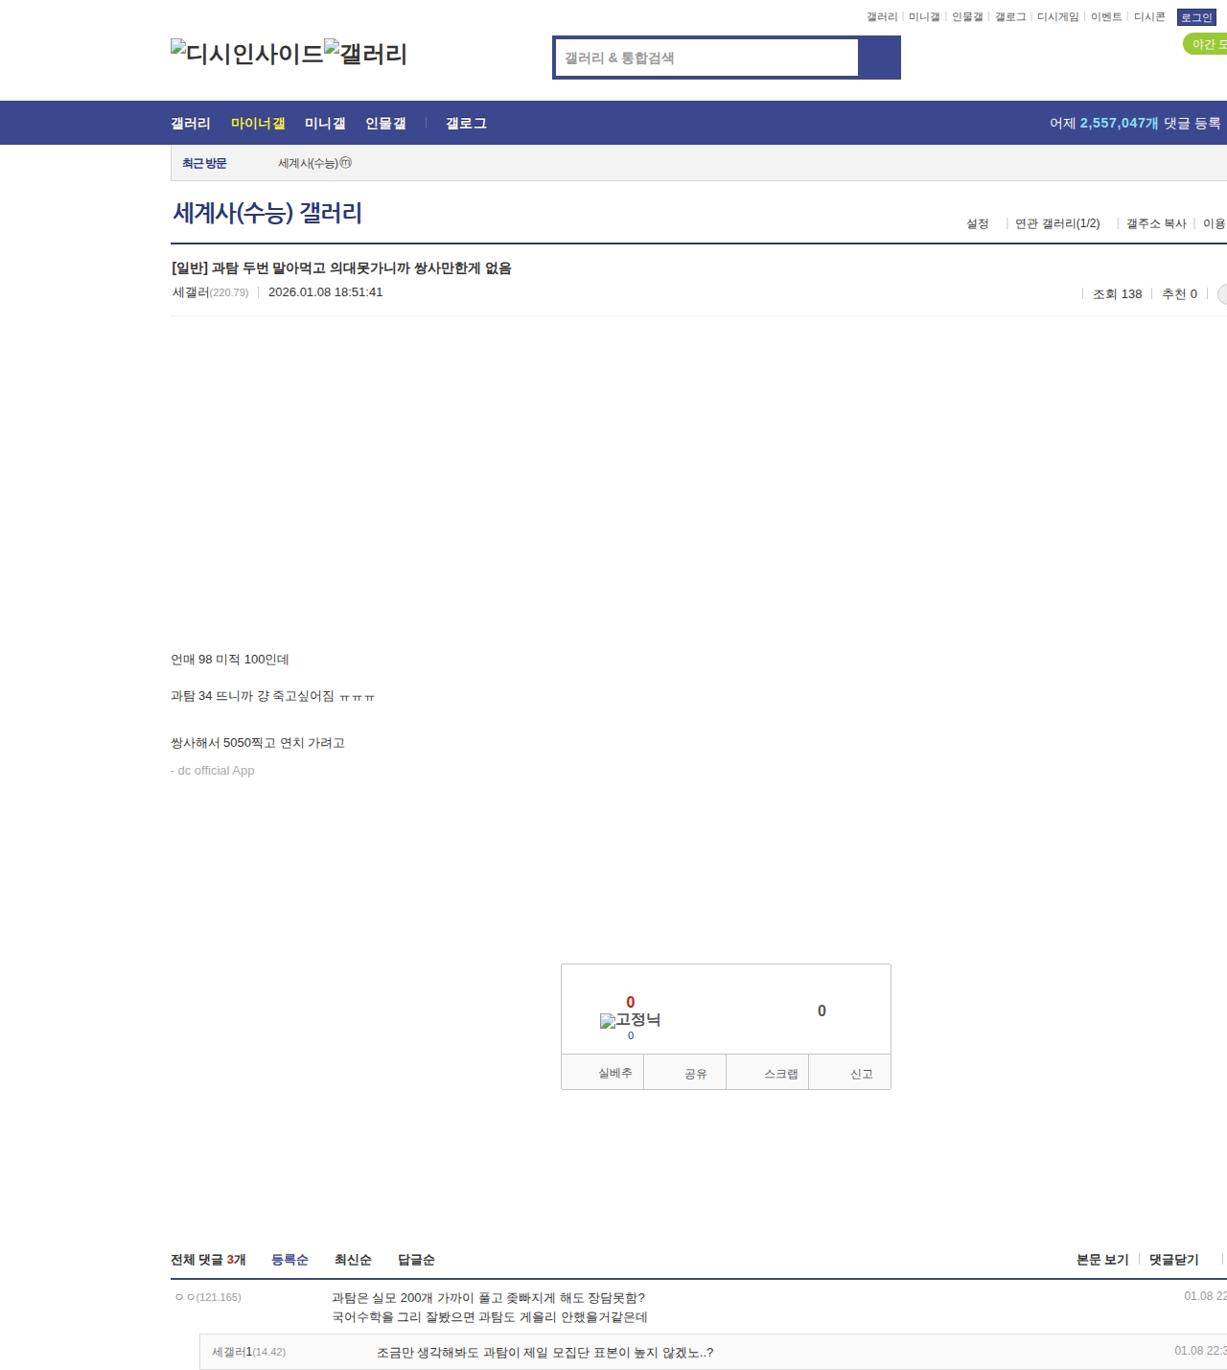
Task: Click the 디시인사이드 logo image
Action: click(246, 53)
